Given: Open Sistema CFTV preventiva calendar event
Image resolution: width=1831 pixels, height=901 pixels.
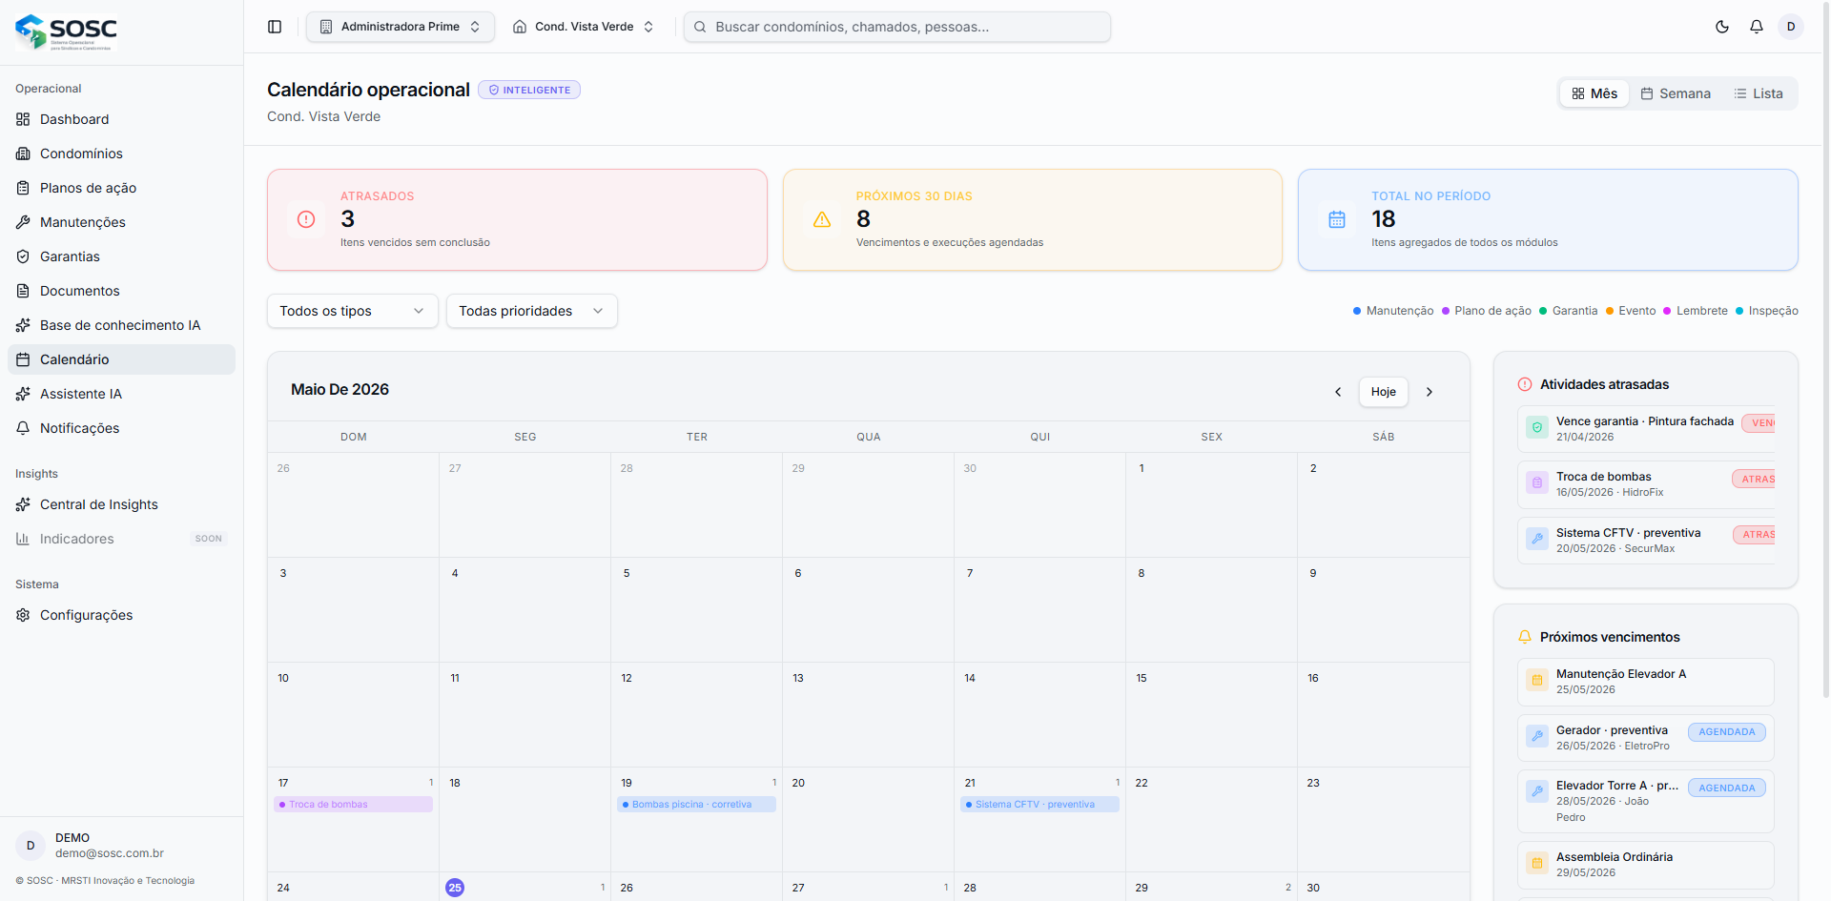Looking at the screenshot, I should point(1040,805).
